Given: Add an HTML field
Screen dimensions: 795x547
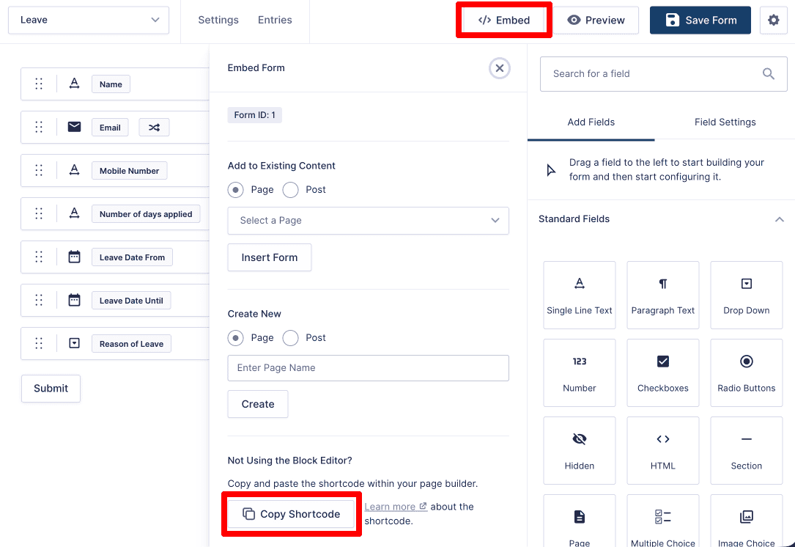Looking at the screenshot, I should 662,451.
